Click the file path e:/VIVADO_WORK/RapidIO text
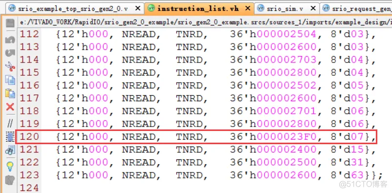 pyautogui.click(x=206, y=22)
